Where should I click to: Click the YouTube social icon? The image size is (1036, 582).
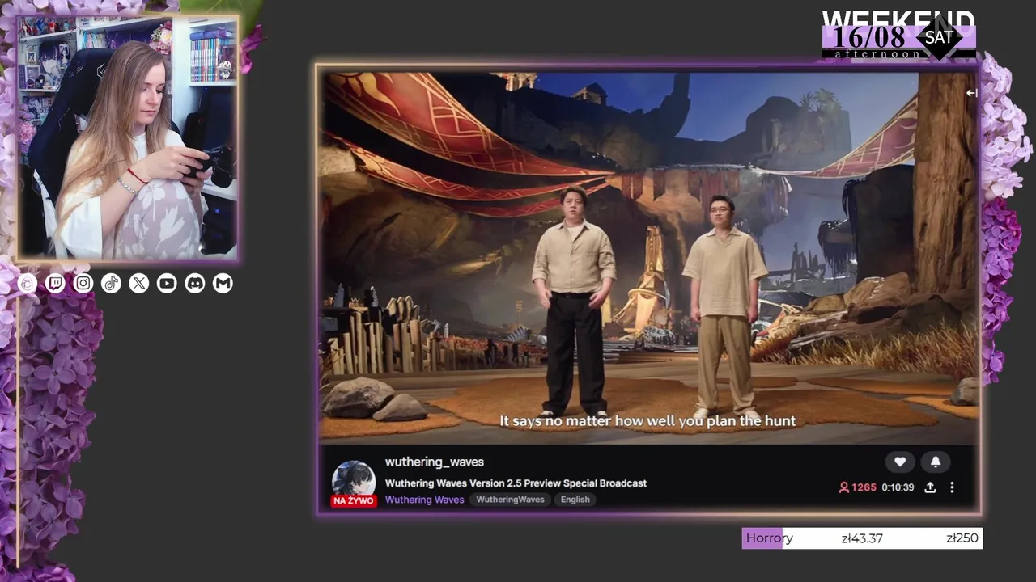[167, 283]
